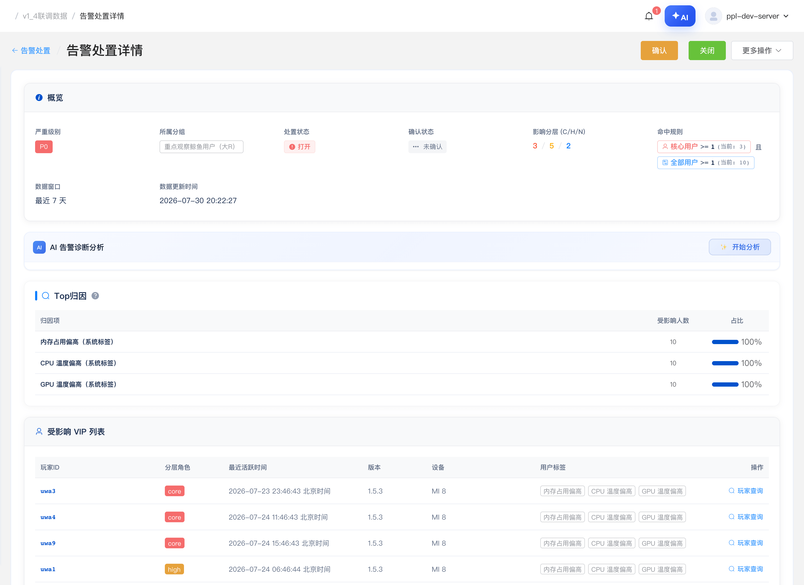Click CPU 温度偏高 tag in uwa4 row

[612, 517]
